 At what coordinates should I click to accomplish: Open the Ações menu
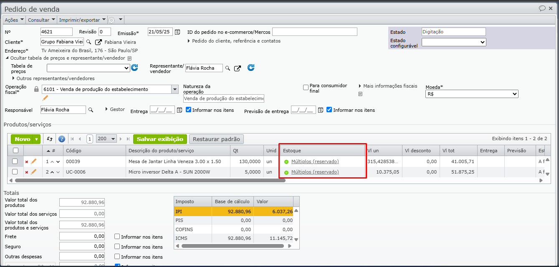[14, 20]
